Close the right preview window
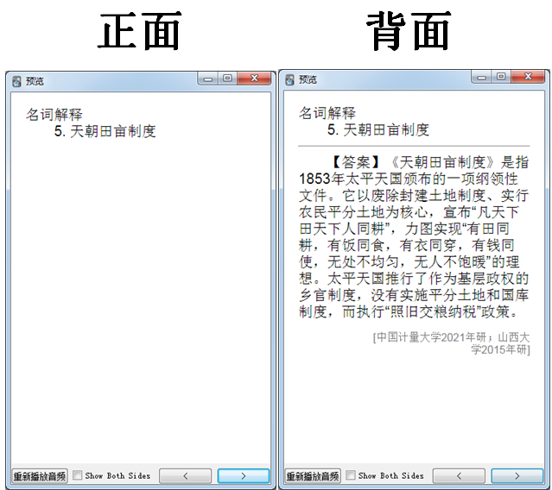 pos(528,77)
